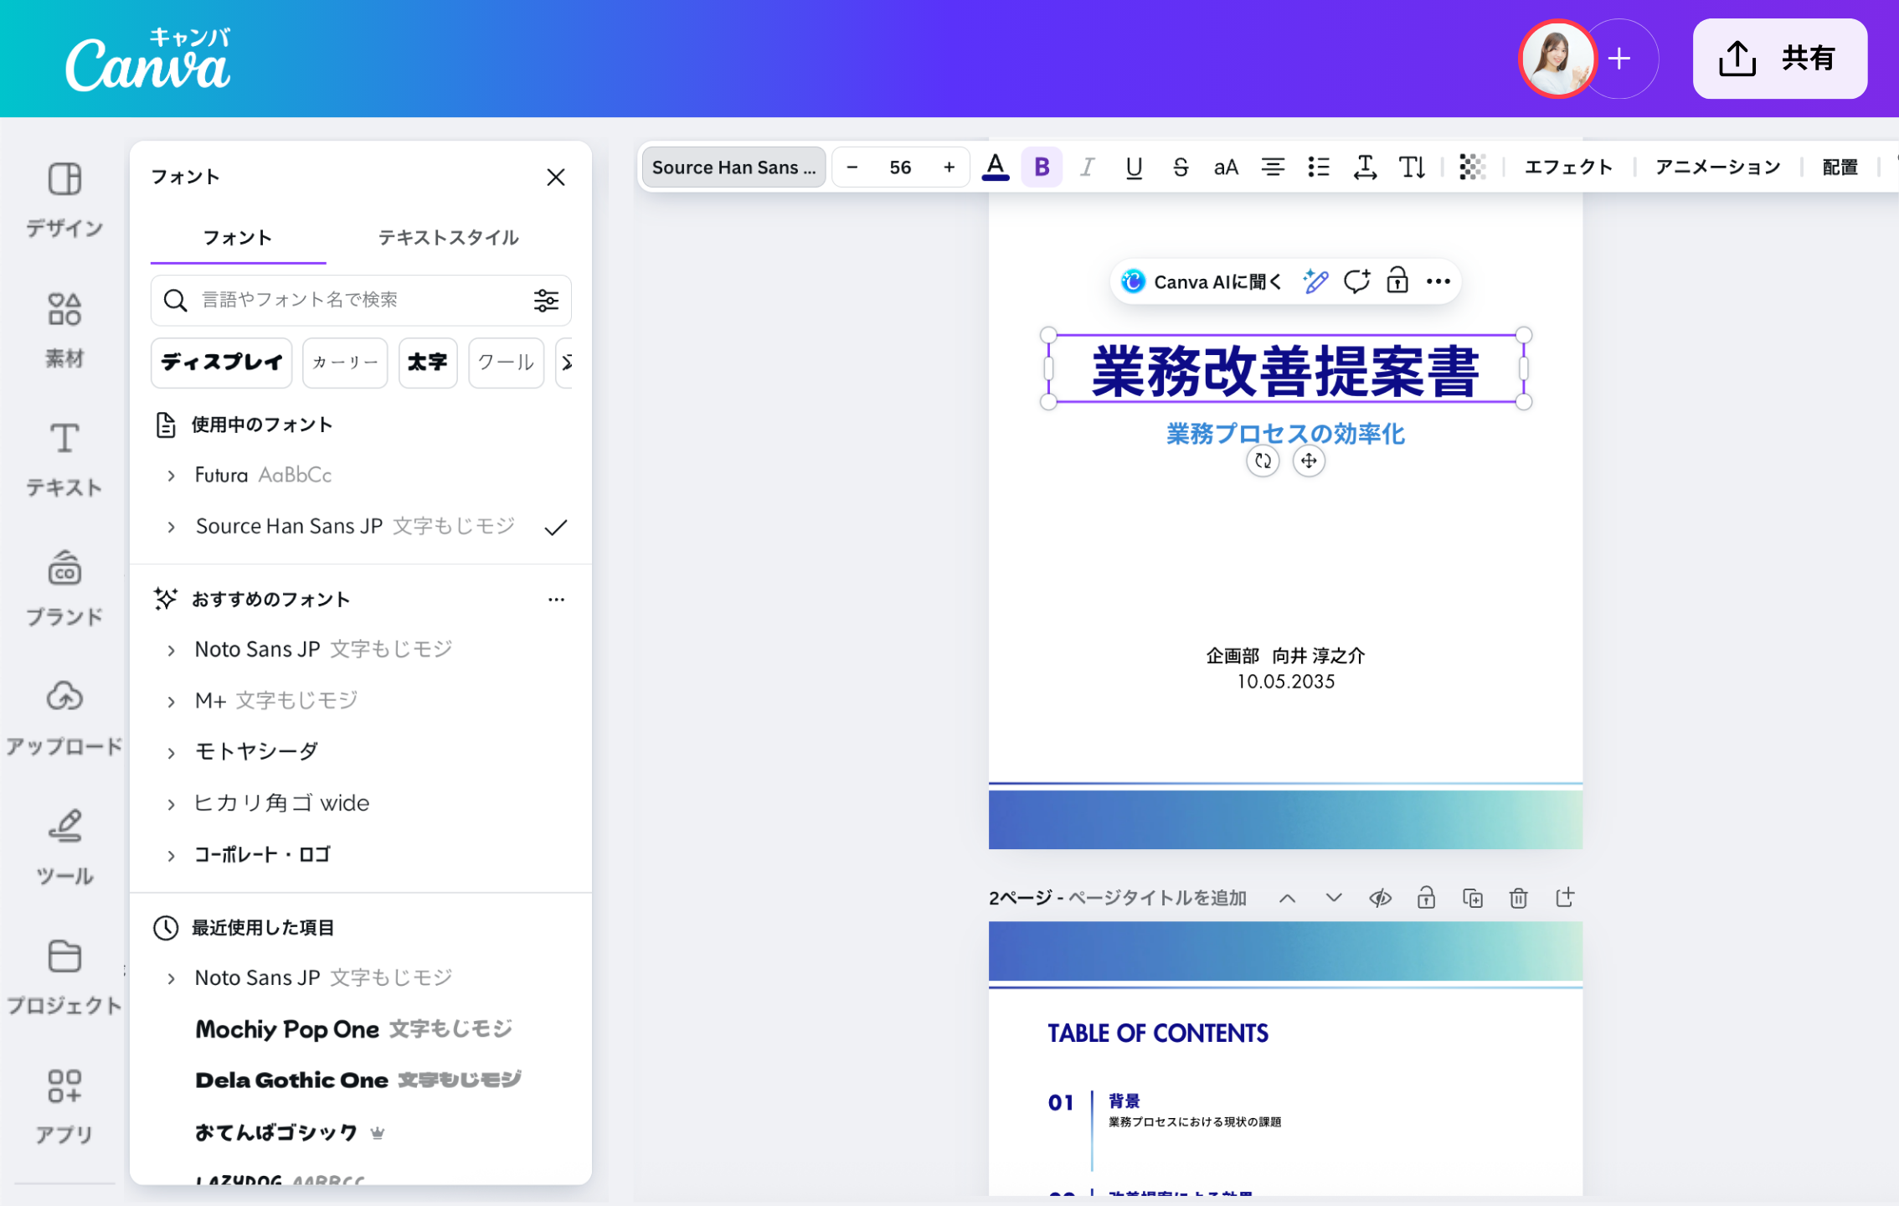The image size is (1899, 1206).
Task: Select the クール font category chip
Action: click(x=506, y=363)
